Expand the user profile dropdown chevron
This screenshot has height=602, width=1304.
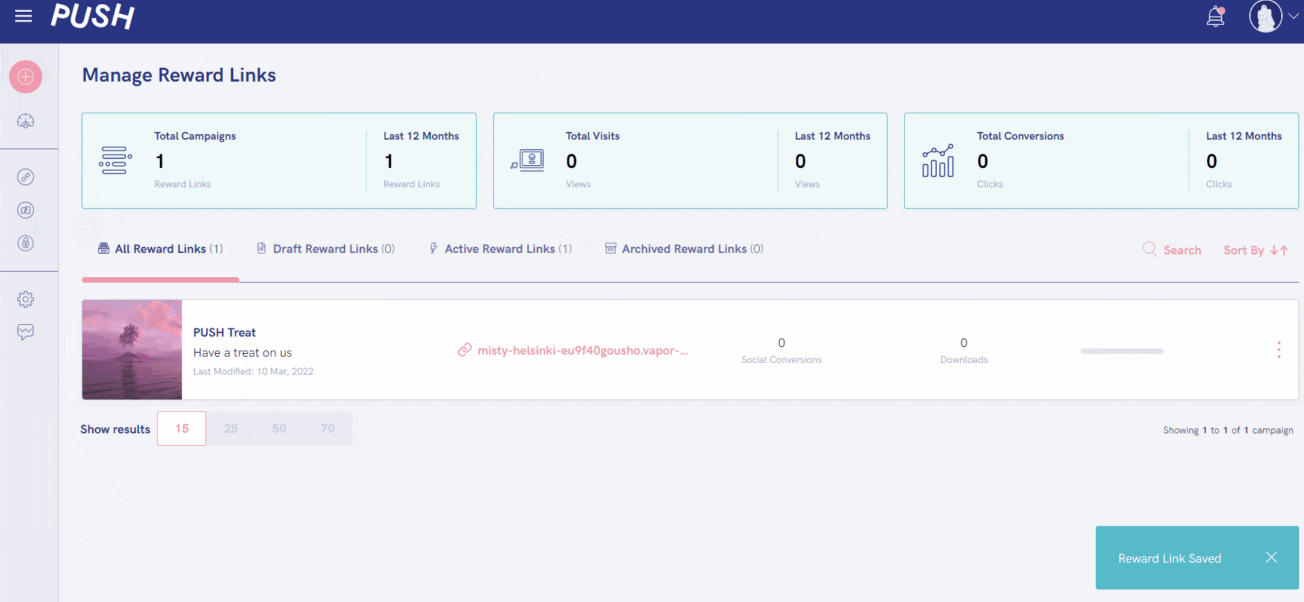tap(1293, 16)
